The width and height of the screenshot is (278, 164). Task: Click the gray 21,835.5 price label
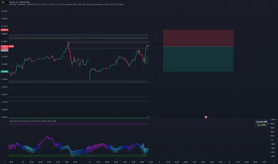pyautogui.click(x=4, y=50)
